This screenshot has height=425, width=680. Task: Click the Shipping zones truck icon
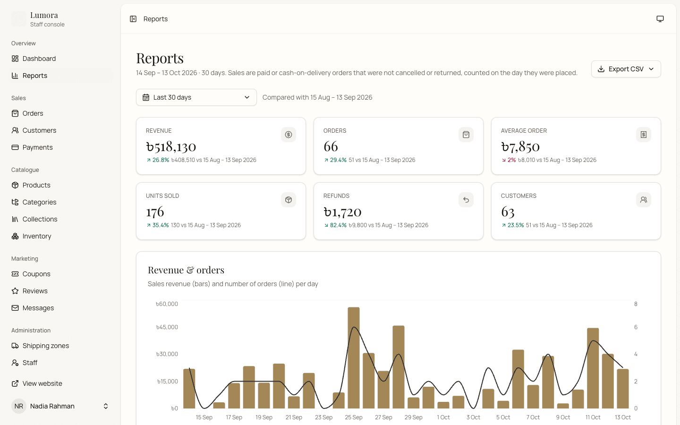(x=15, y=346)
